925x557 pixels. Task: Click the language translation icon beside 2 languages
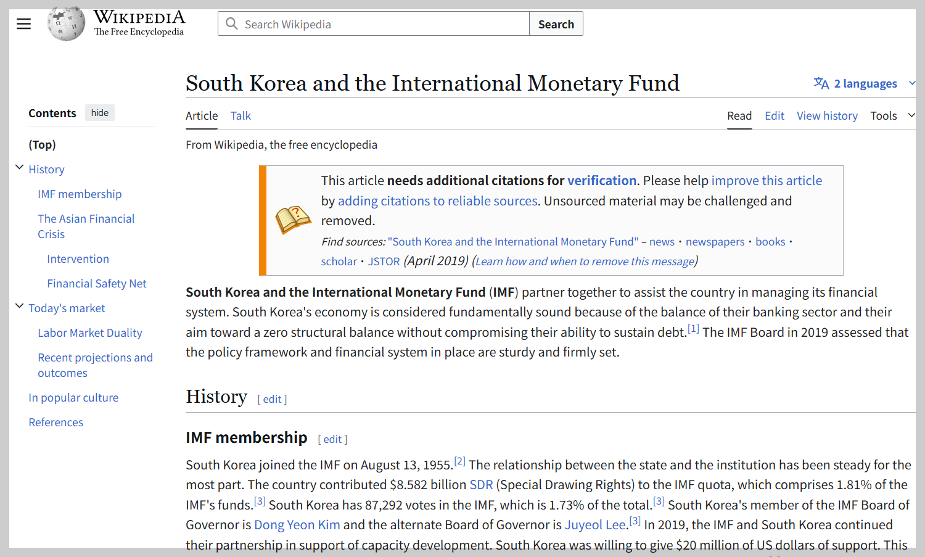click(x=821, y=83)
